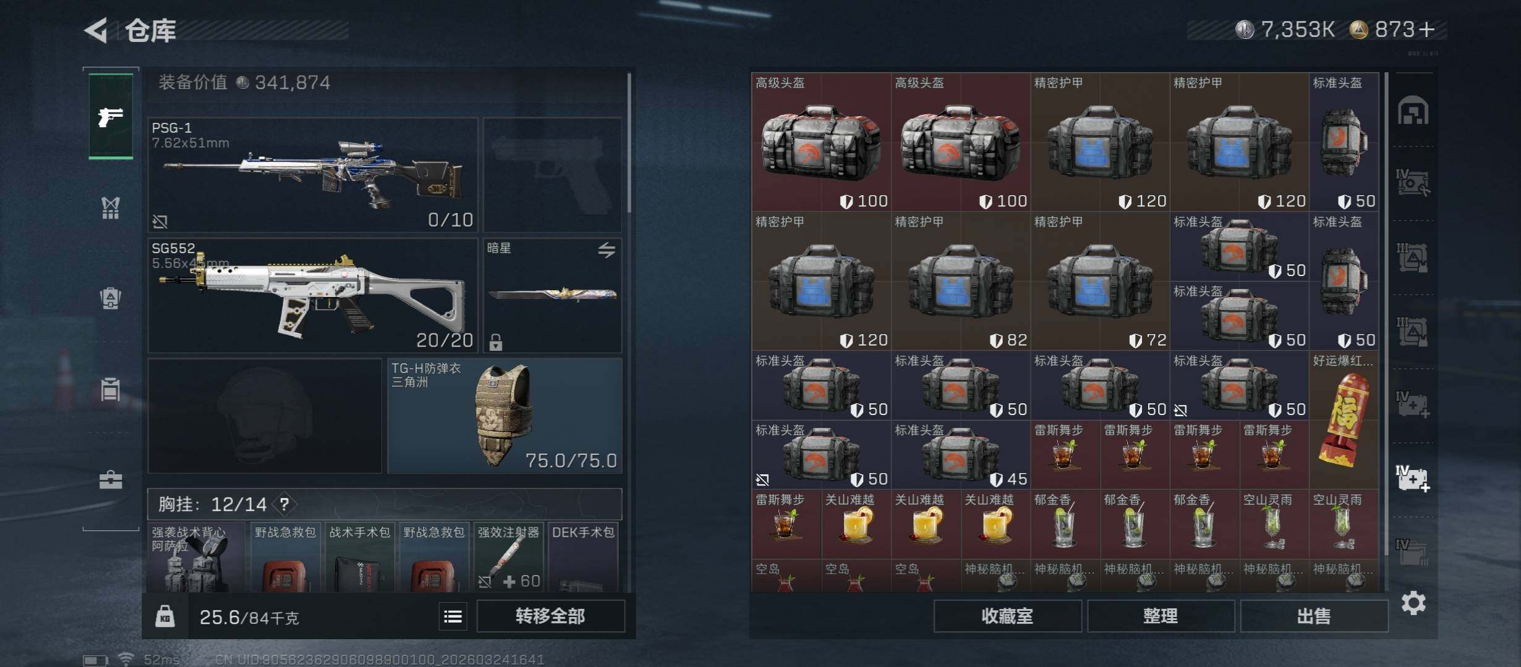Screen dimensions: 1521x667
Task: Click the 整理 organize button
Action: coord(1161,616)
